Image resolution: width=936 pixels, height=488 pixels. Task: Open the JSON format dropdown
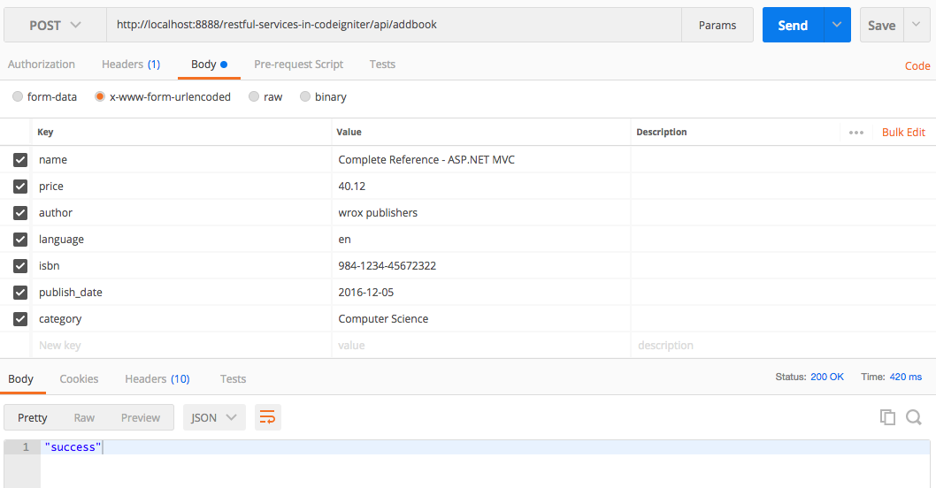pos(213,417)
